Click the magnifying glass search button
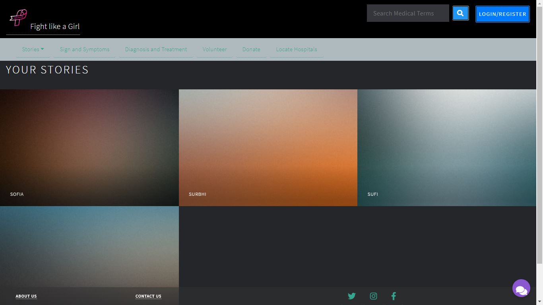Screen dimensions: 543x305 (460, 13)
